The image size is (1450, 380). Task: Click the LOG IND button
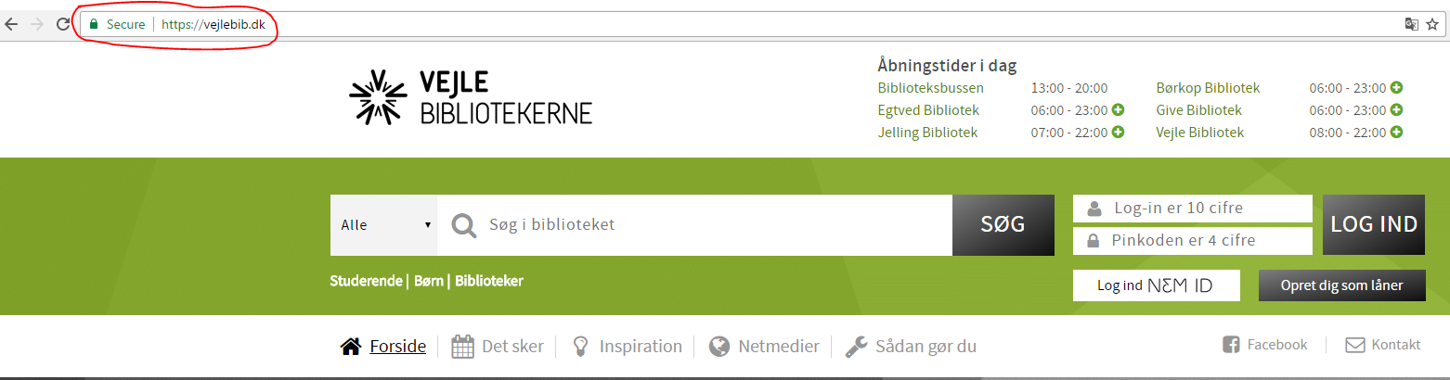(1374, 224)
